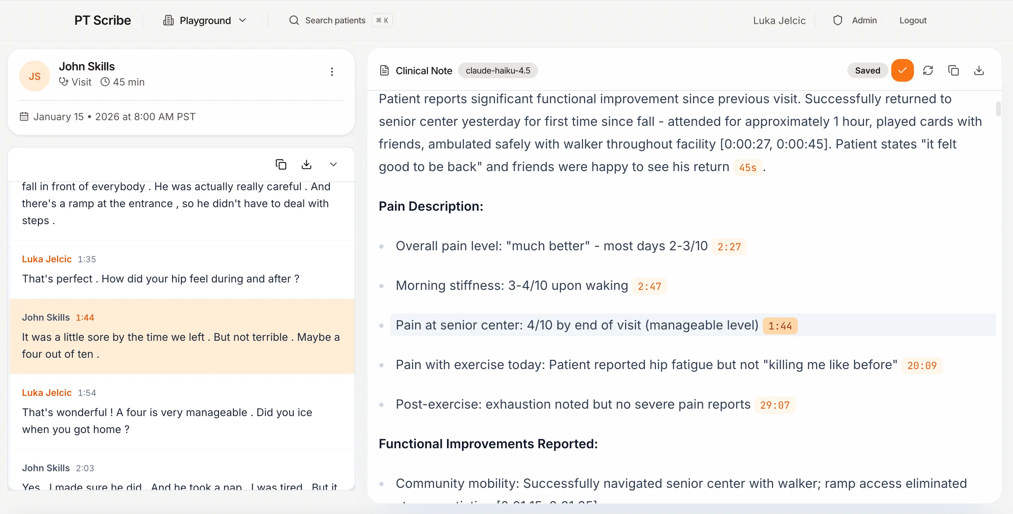Open the patient card three-dot menu
The width and height of the screenshot is (1013, 514).
[332, 71]
